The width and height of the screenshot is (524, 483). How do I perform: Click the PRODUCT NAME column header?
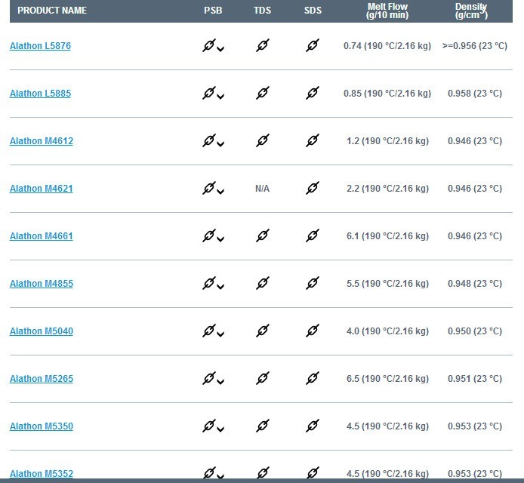(52, 11)
